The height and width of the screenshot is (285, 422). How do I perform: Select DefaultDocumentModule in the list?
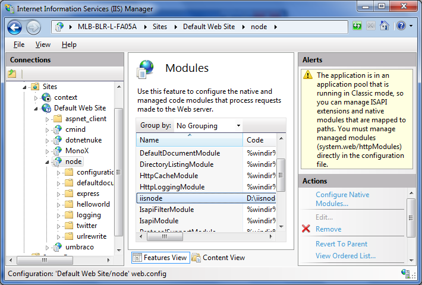[x=206, y=153]
